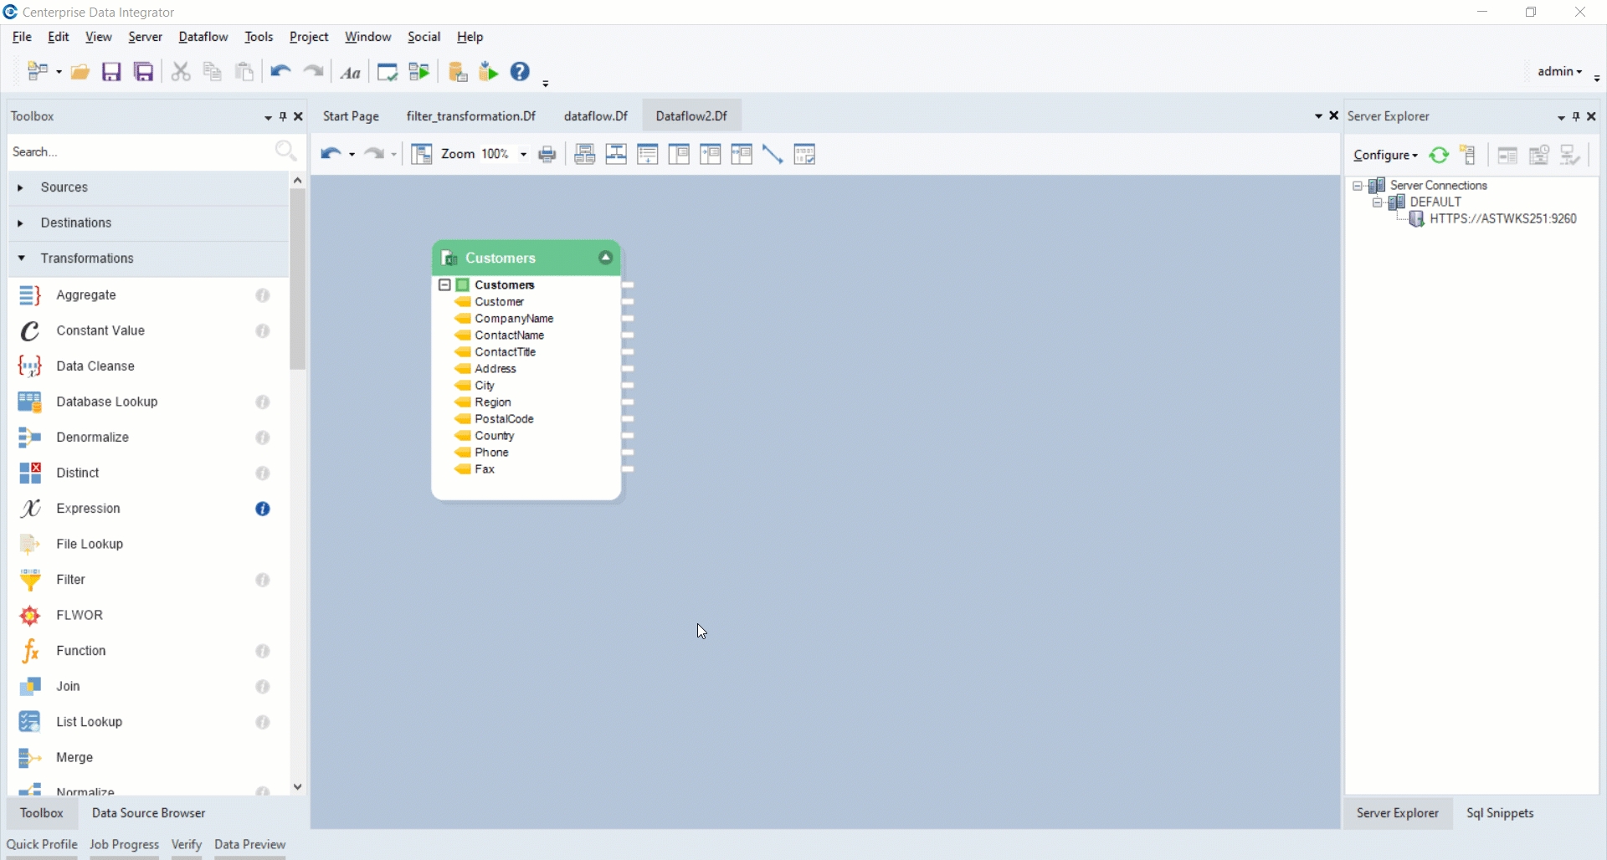The height and width of the screenshot is (860, 1607).
Task: Click the Cut scissors icon
Action: 180,72
